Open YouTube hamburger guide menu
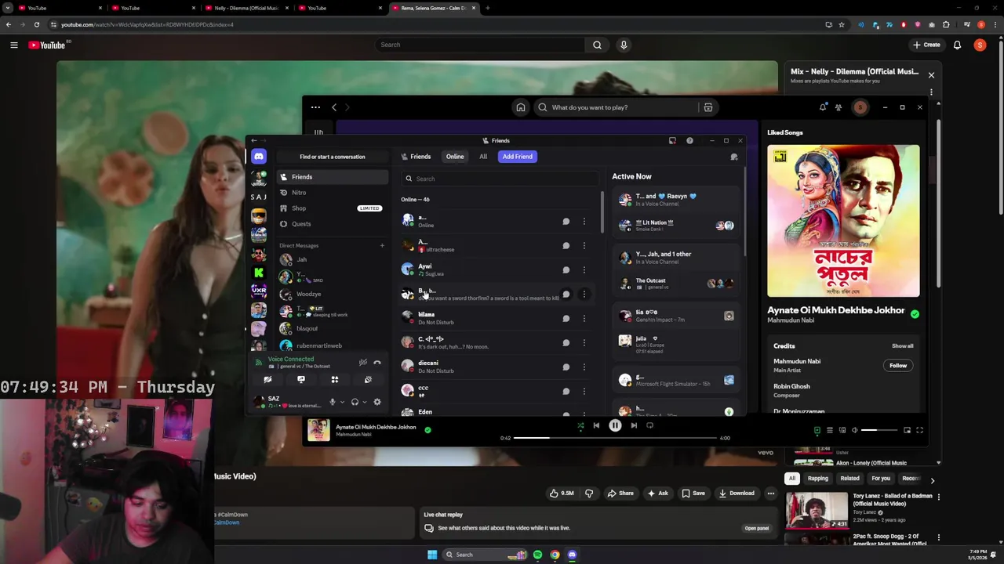This screenshot has height=564, width=1004. pyautogui.click(x=13, y=45)
